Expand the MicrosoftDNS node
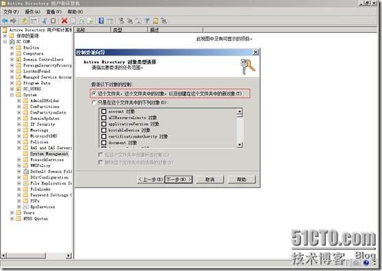Image resolution: width=382 pixels, height=271 pixels. point(18,136)
